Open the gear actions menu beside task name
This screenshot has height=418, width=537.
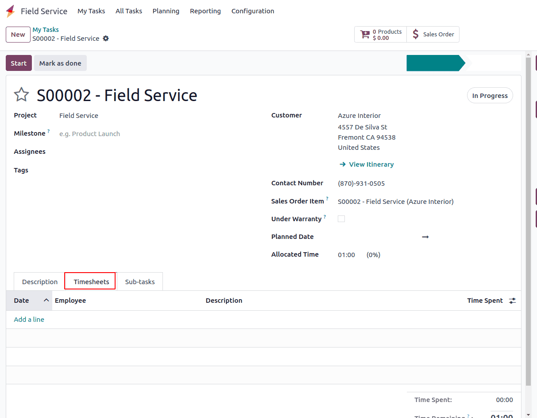[x=106, y=39]
